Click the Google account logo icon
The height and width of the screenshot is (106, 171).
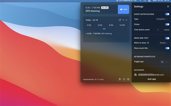[x=135, y=75]
